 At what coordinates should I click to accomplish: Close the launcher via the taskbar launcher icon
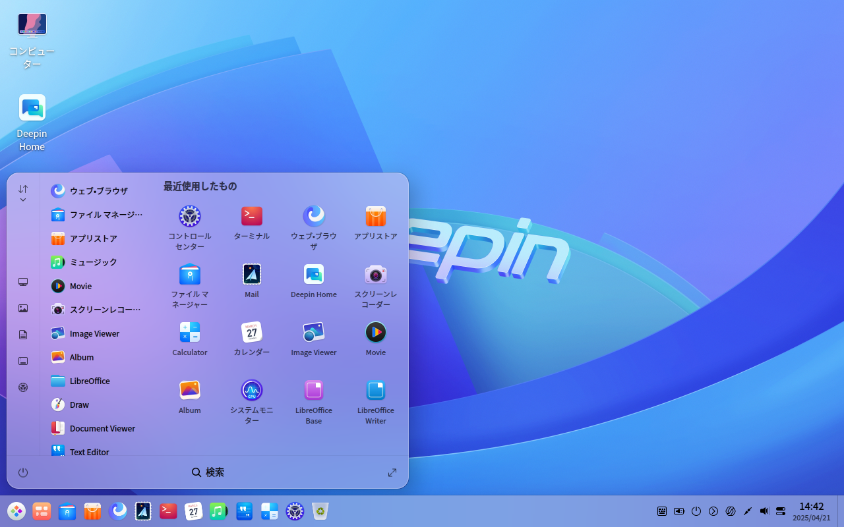point(16,511)
